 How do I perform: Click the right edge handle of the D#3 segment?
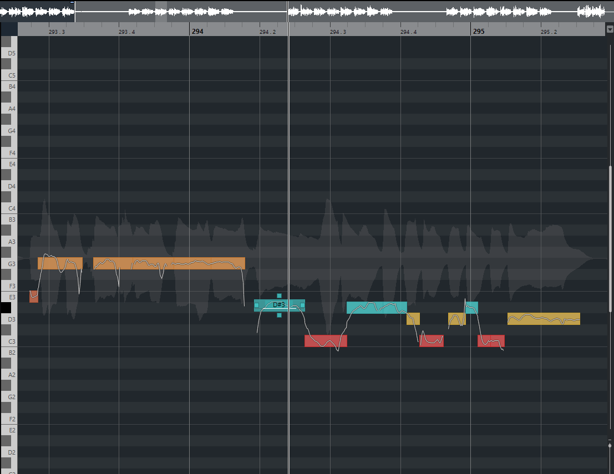pos(302,305)
